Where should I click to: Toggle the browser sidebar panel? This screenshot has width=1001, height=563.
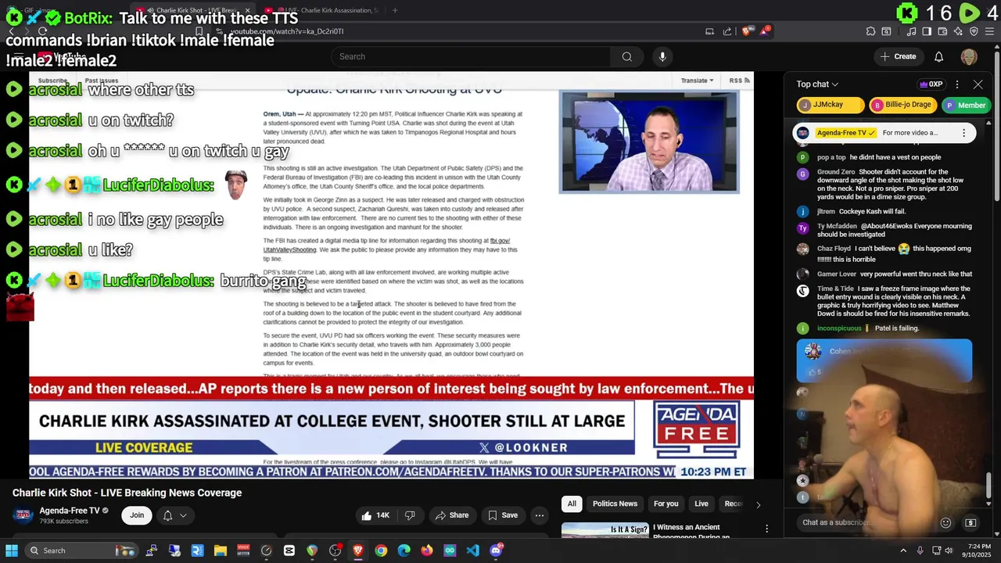click(x=927, y=31)
